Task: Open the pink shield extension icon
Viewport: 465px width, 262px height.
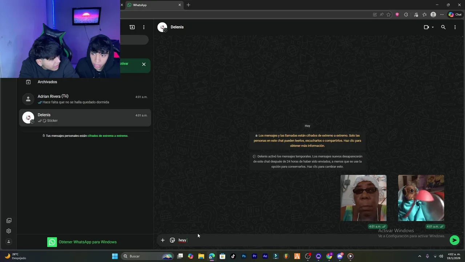Action: coord(397,15)
